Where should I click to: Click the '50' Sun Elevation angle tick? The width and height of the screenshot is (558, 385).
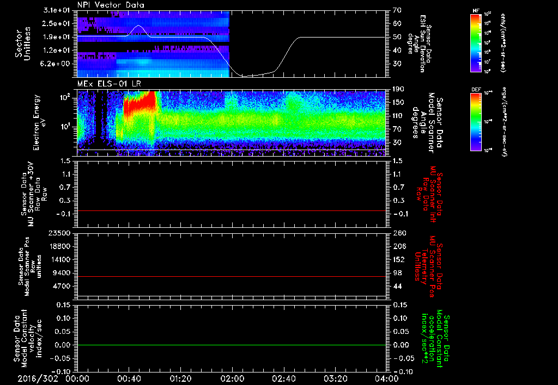(x=397, y=37)
